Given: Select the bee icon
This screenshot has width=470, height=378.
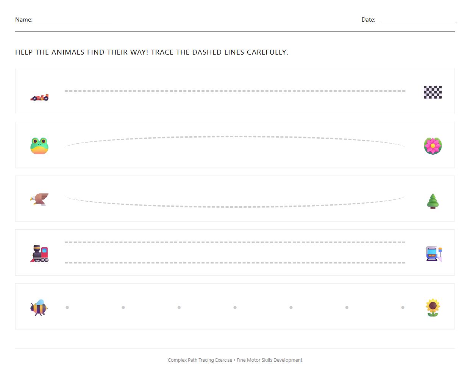Looking at the screenshot, I should coord(39,307).
